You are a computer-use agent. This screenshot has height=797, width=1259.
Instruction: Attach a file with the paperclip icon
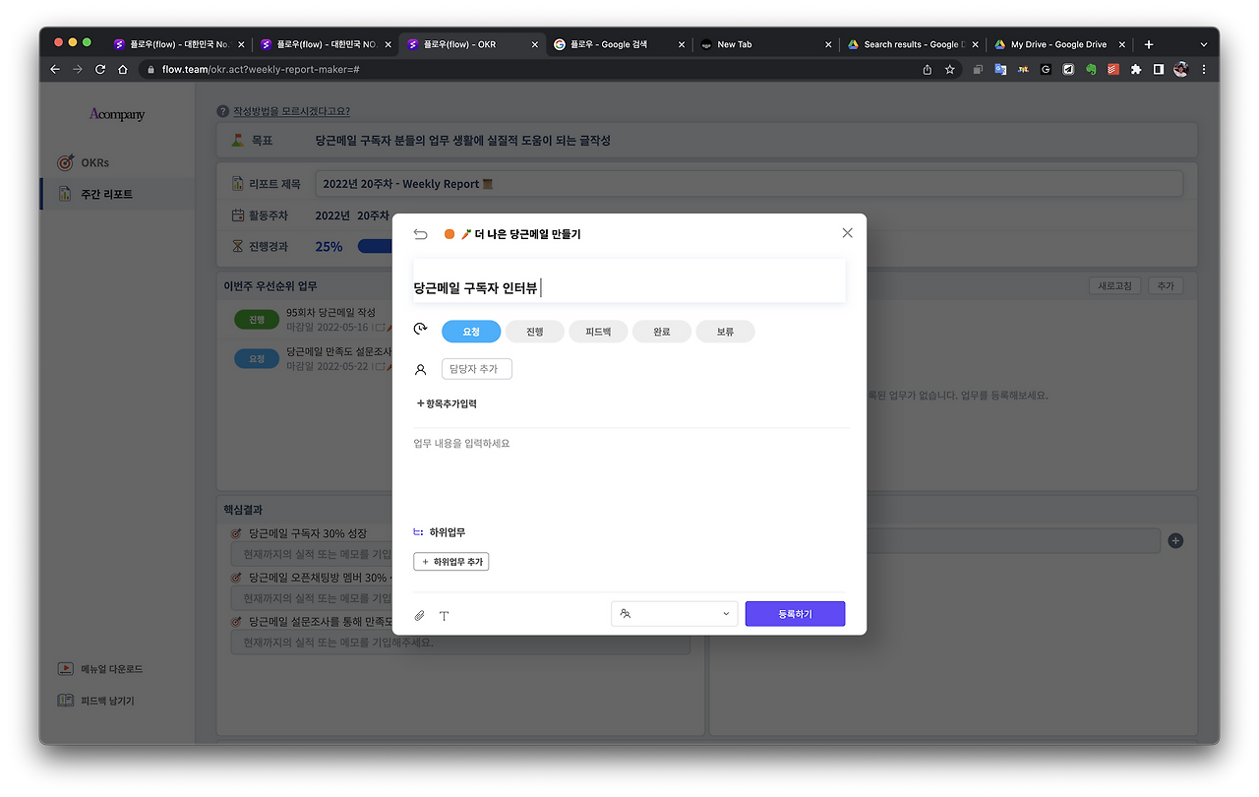(420, 616)
